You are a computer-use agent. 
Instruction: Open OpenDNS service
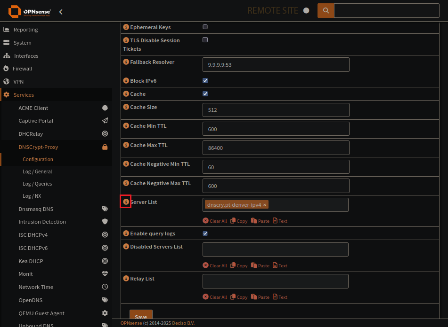[x=30, y=300]
